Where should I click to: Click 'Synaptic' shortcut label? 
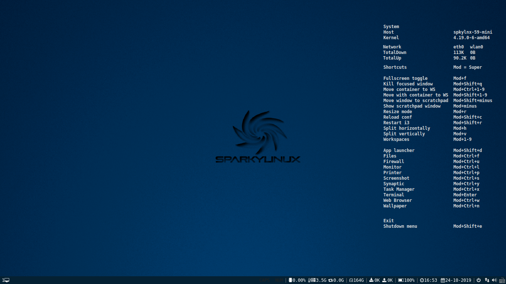[x=394, y=184]
